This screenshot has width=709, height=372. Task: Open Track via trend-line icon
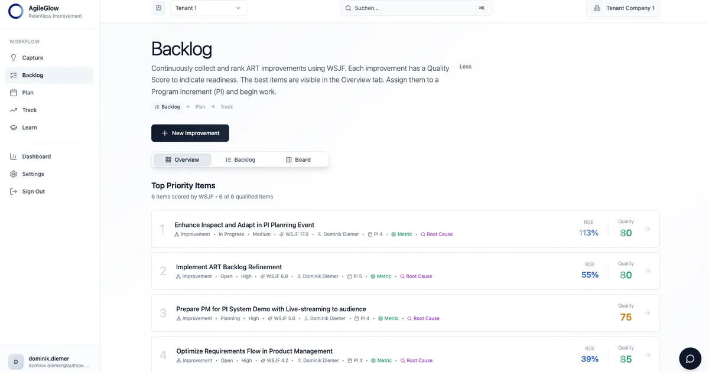pyautogui.click(x=14, y=110)
